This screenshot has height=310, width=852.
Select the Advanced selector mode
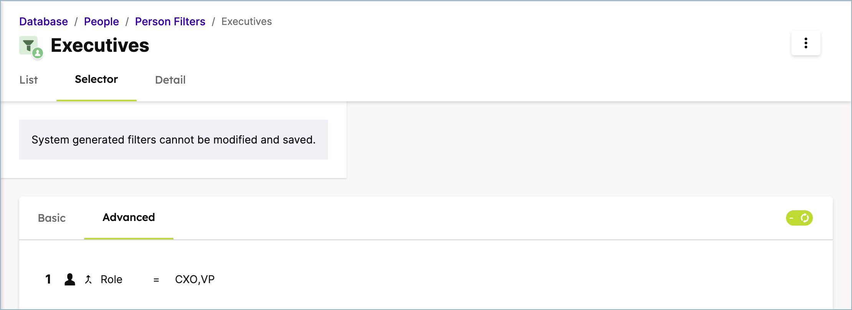(129, 217)
